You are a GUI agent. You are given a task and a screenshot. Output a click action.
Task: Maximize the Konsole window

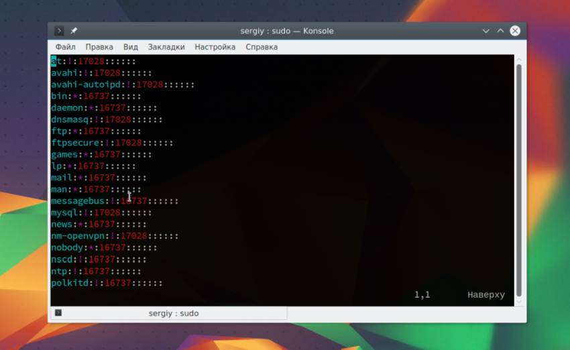pos(500,31)
